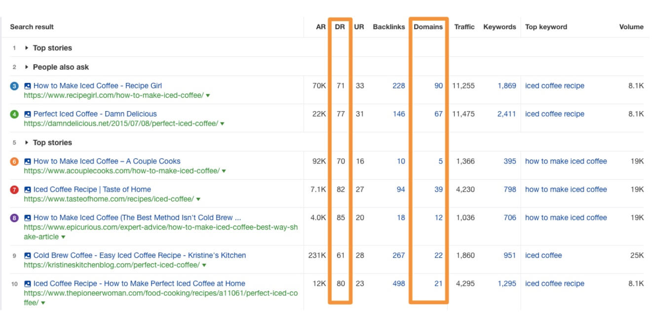653x314 pixels.
Task: Expand the People also ask row
Action: click(x=27, y=67)
